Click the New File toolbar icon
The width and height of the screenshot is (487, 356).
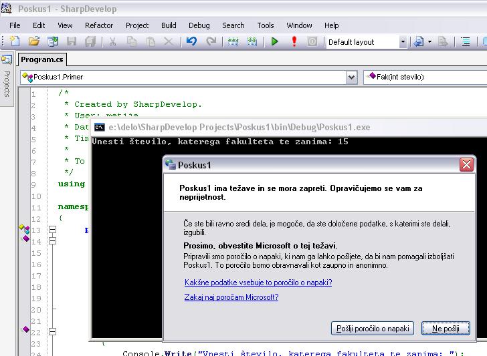tap(15, 41)
